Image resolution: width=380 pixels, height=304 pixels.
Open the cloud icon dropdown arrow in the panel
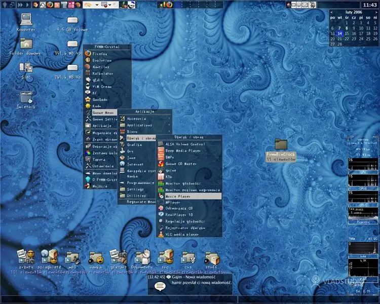[97, 5]
